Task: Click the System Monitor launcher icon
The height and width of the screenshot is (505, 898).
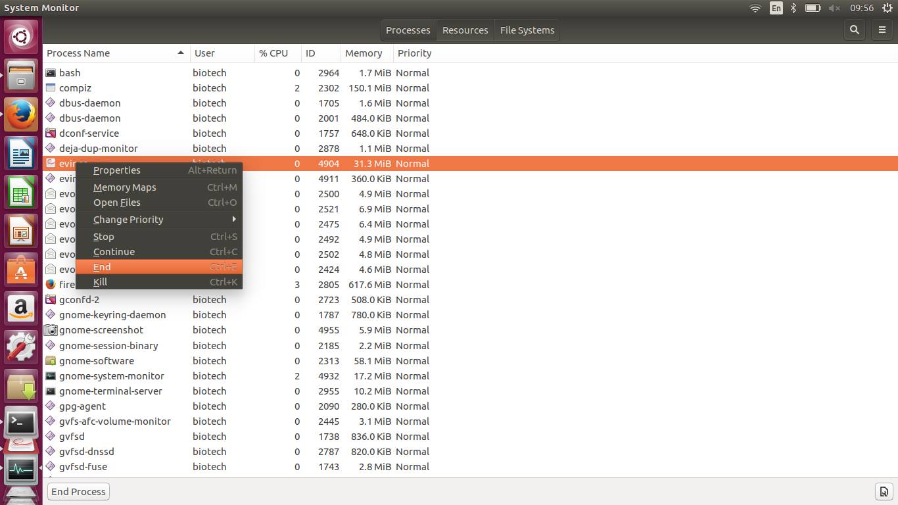Action: 21,471
